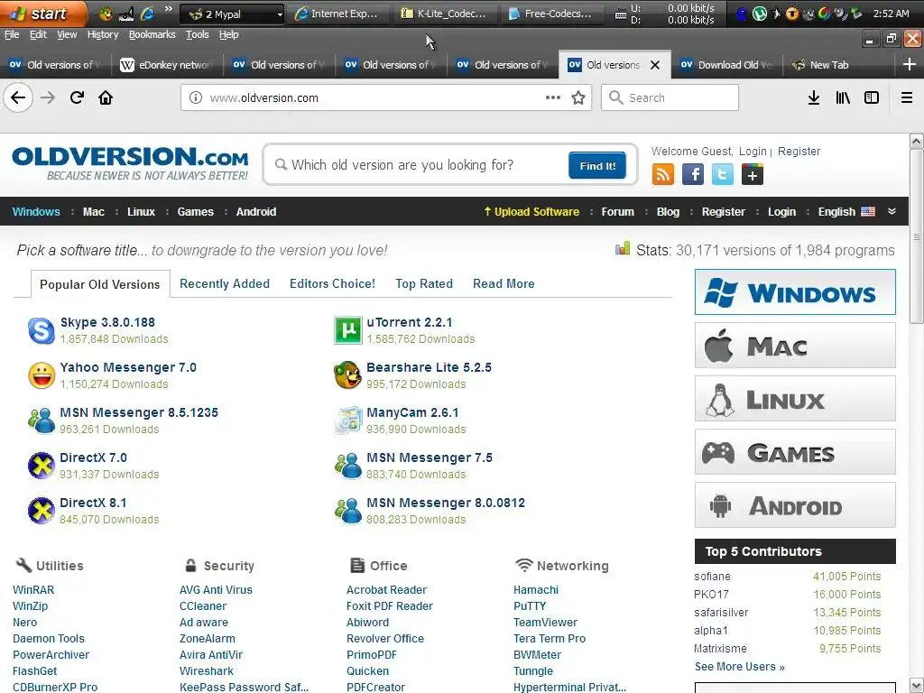The width and height of the screenshot is (924, 693).
Task: Open the Forum link in nav bar
Action: pos(617,211)
